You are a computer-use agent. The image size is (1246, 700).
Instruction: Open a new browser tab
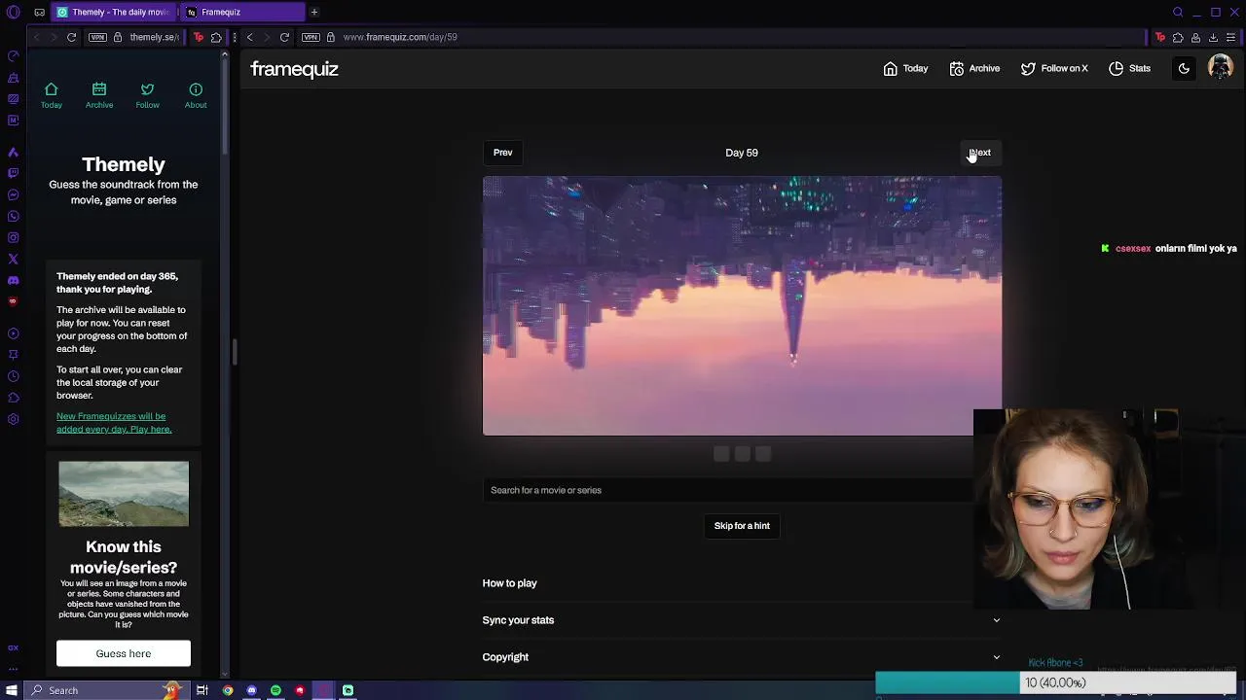pos(314,12)
